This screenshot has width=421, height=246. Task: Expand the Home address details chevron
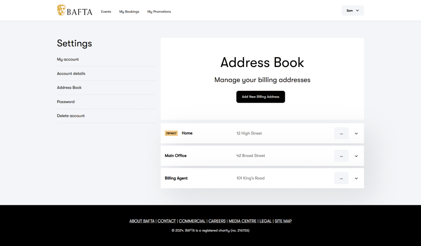(356, 133)
